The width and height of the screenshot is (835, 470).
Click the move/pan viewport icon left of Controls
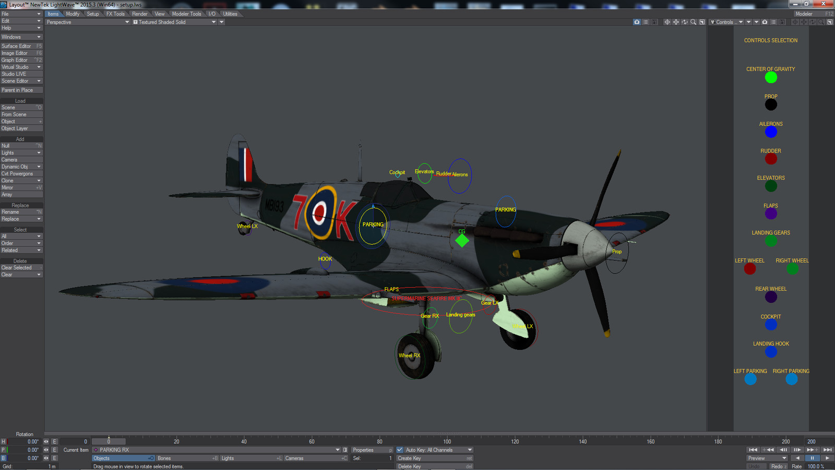click(x=676, y=22)
